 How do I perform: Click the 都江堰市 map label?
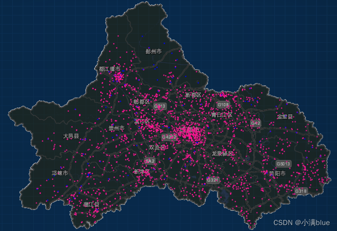click(x=109, y=69)
